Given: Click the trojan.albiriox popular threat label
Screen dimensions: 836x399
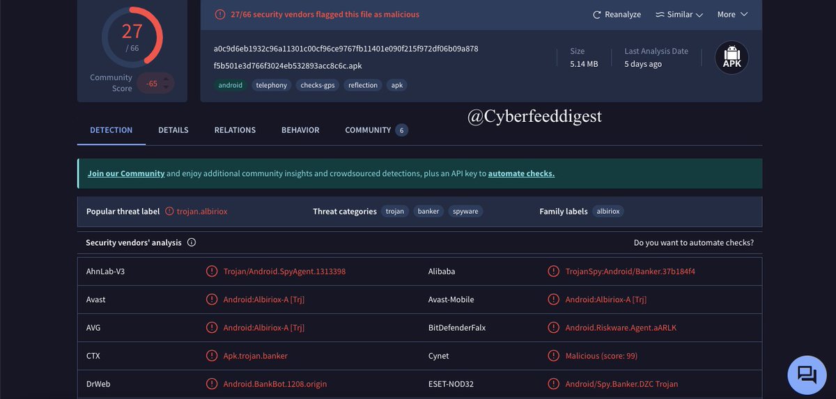Looking at the screenshot, I should (201, 212).
